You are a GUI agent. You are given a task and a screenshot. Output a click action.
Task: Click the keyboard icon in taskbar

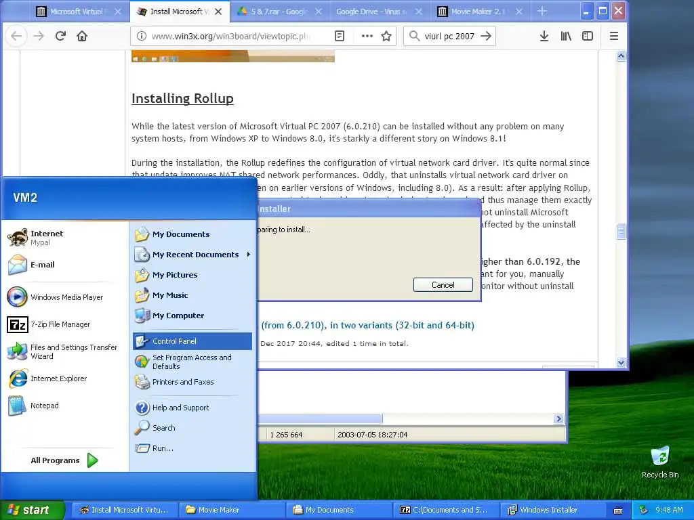click(618, 511)
